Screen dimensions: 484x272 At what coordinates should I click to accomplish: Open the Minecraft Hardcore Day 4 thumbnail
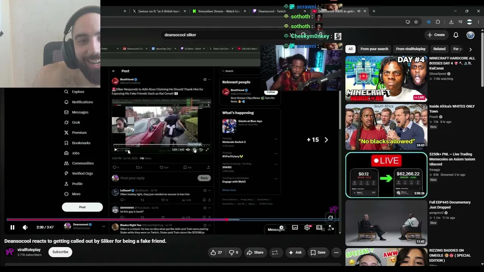(386, 79)
